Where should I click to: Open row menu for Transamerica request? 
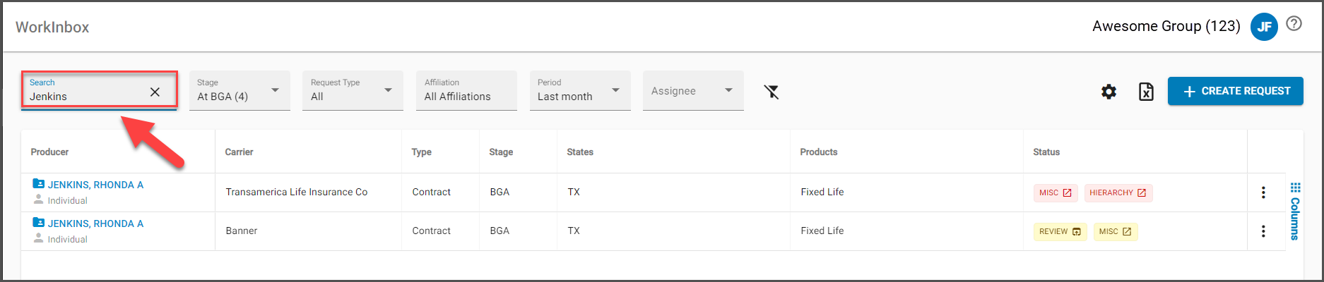pyautogui.click(x=1263, y=192)
